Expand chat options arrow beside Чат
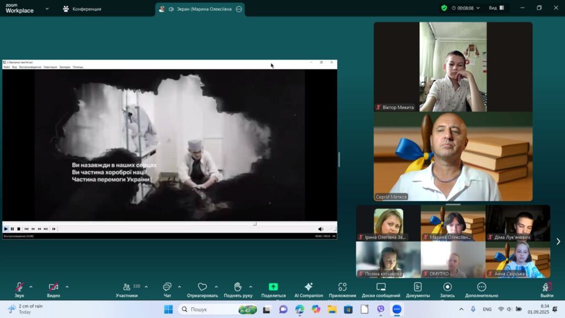 (179, 287)
